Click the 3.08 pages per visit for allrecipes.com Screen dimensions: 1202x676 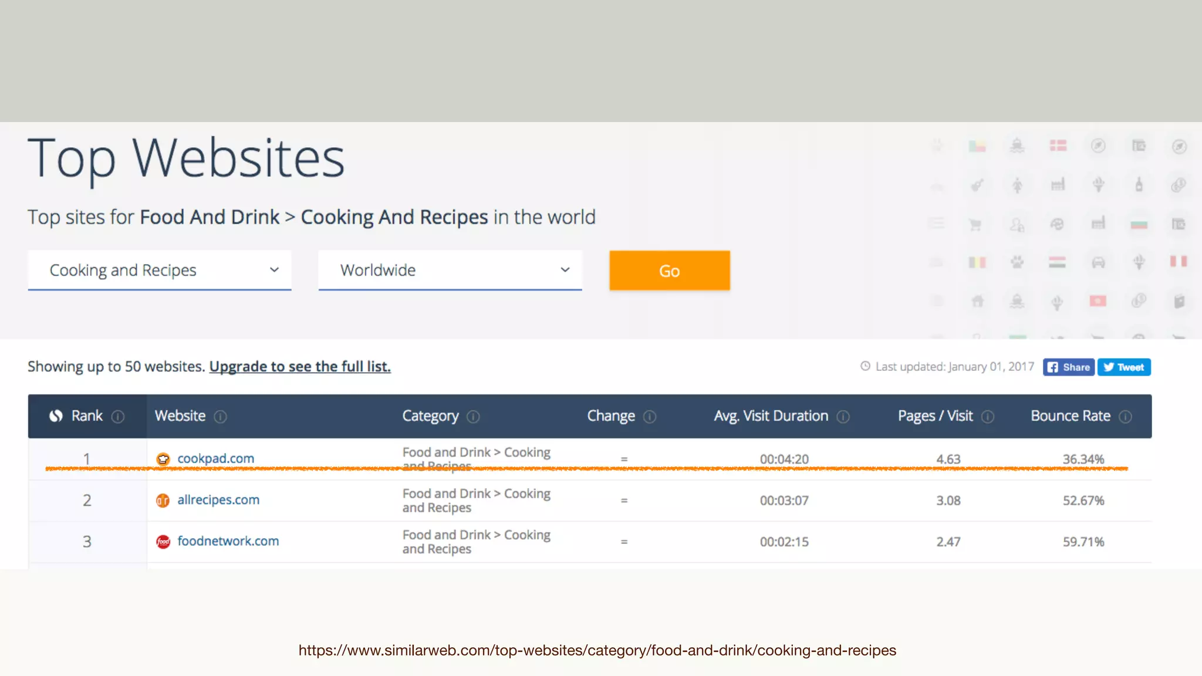(x=948, y=501)
